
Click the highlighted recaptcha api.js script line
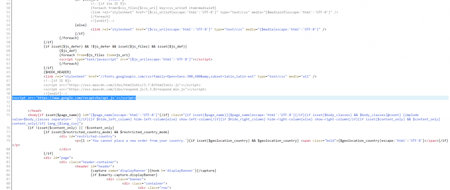click(x=74, y=98)
